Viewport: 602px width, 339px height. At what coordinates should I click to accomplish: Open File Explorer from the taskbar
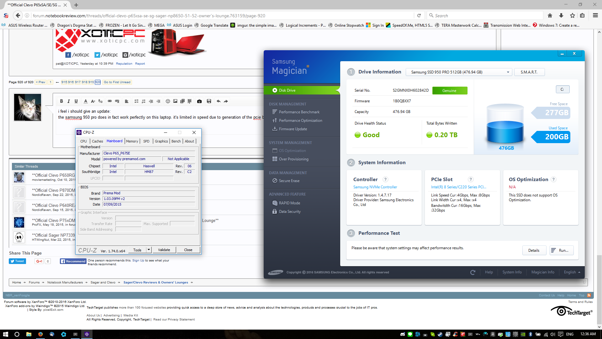(x=29, y=334)
